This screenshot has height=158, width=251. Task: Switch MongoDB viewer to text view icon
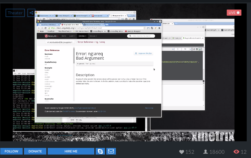tap(200, 49)
